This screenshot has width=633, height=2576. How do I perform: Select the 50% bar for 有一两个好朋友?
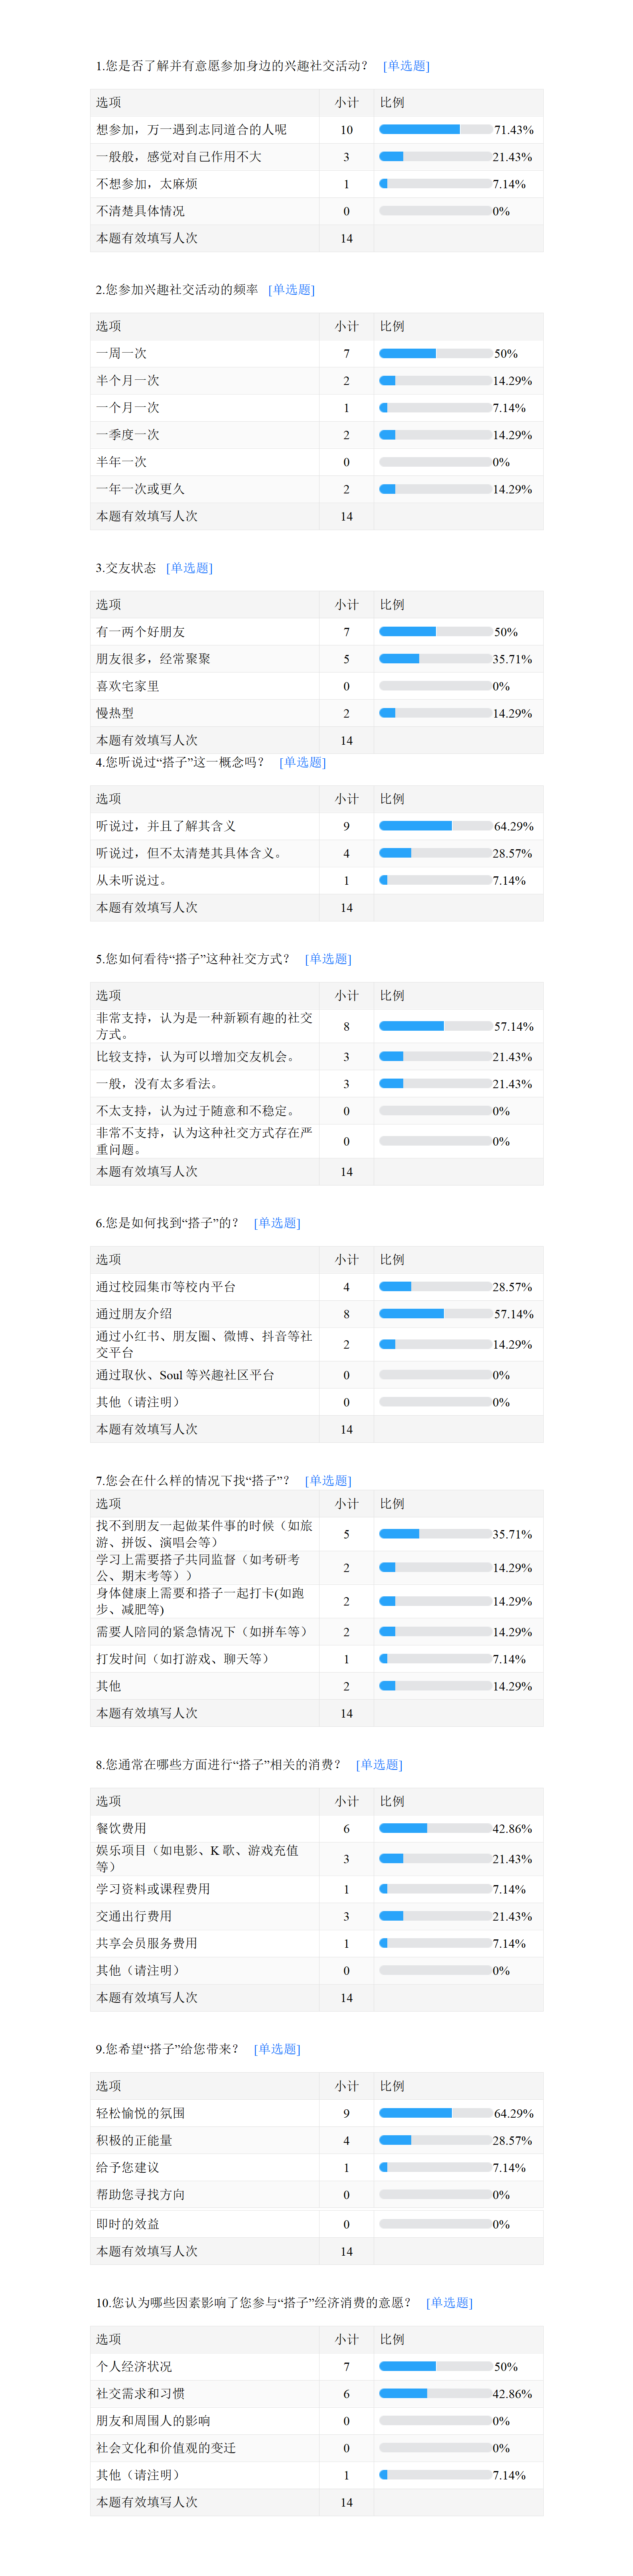point(435,632)
